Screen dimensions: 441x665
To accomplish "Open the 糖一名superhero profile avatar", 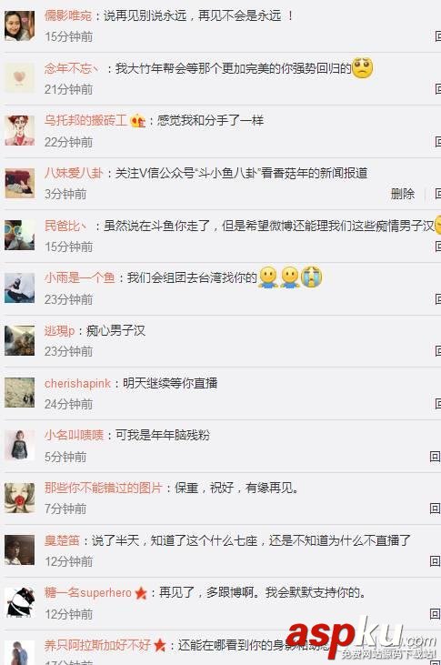I will click(19, 602).
